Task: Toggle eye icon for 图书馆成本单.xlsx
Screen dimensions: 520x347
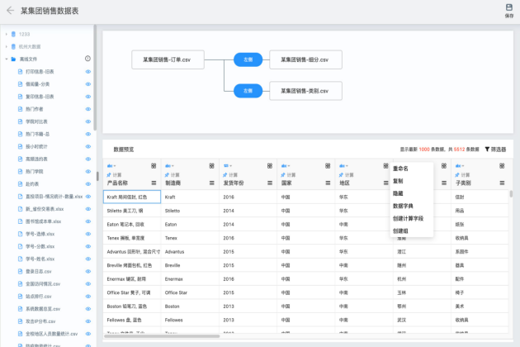Action: pos(88,221)
